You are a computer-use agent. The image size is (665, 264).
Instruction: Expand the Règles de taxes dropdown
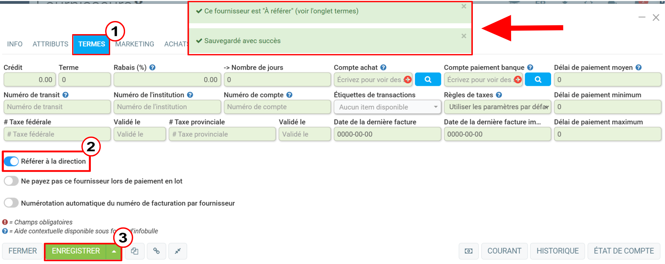[x=498, y=107]
